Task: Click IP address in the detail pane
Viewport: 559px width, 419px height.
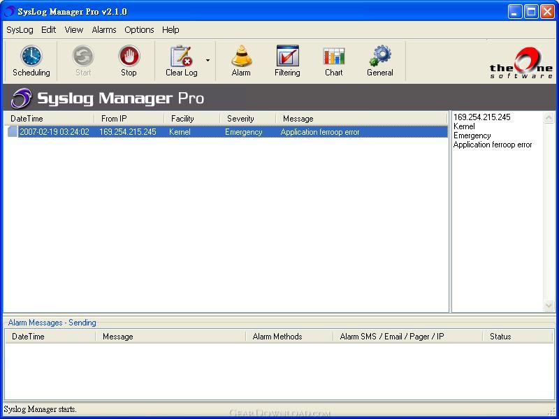Action: [482, 117]
